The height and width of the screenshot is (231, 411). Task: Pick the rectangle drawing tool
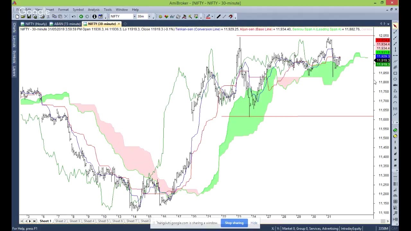(395, 73)
